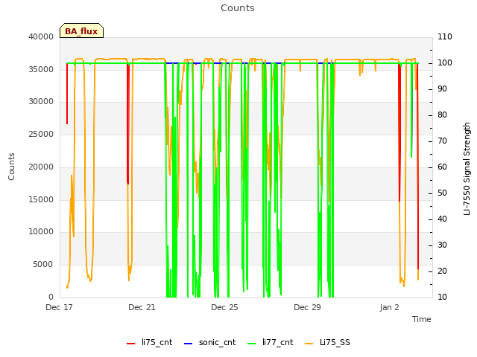Toggle the sonic_cnt legend entry
The image size is (477, 357).
pos(210,343)
